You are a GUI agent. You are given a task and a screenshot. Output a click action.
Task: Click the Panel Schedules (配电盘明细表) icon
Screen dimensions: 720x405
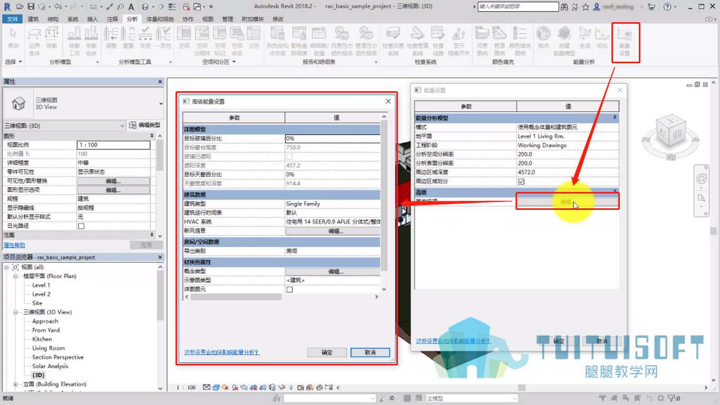pyautogui.click(x=299, y=41)
